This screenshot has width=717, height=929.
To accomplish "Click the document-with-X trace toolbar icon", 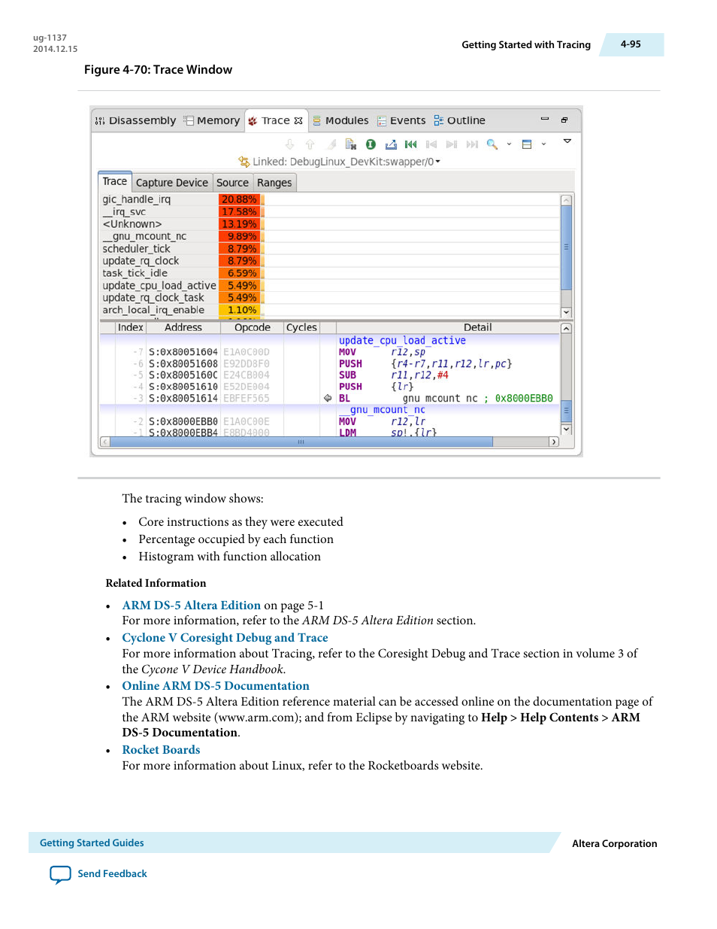I will tap(350, 144).
